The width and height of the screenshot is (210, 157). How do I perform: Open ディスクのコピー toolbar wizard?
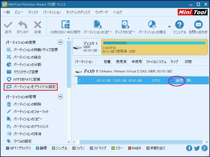125,27
